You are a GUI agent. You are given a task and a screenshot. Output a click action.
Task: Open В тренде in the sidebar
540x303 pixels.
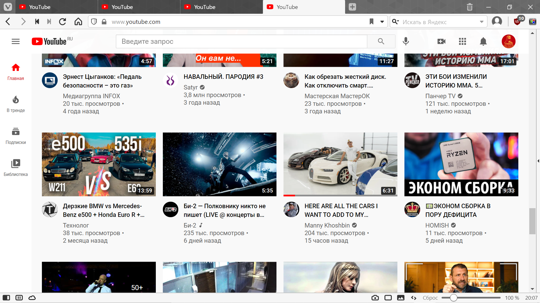pyautogui.click(x=16, y=104)
